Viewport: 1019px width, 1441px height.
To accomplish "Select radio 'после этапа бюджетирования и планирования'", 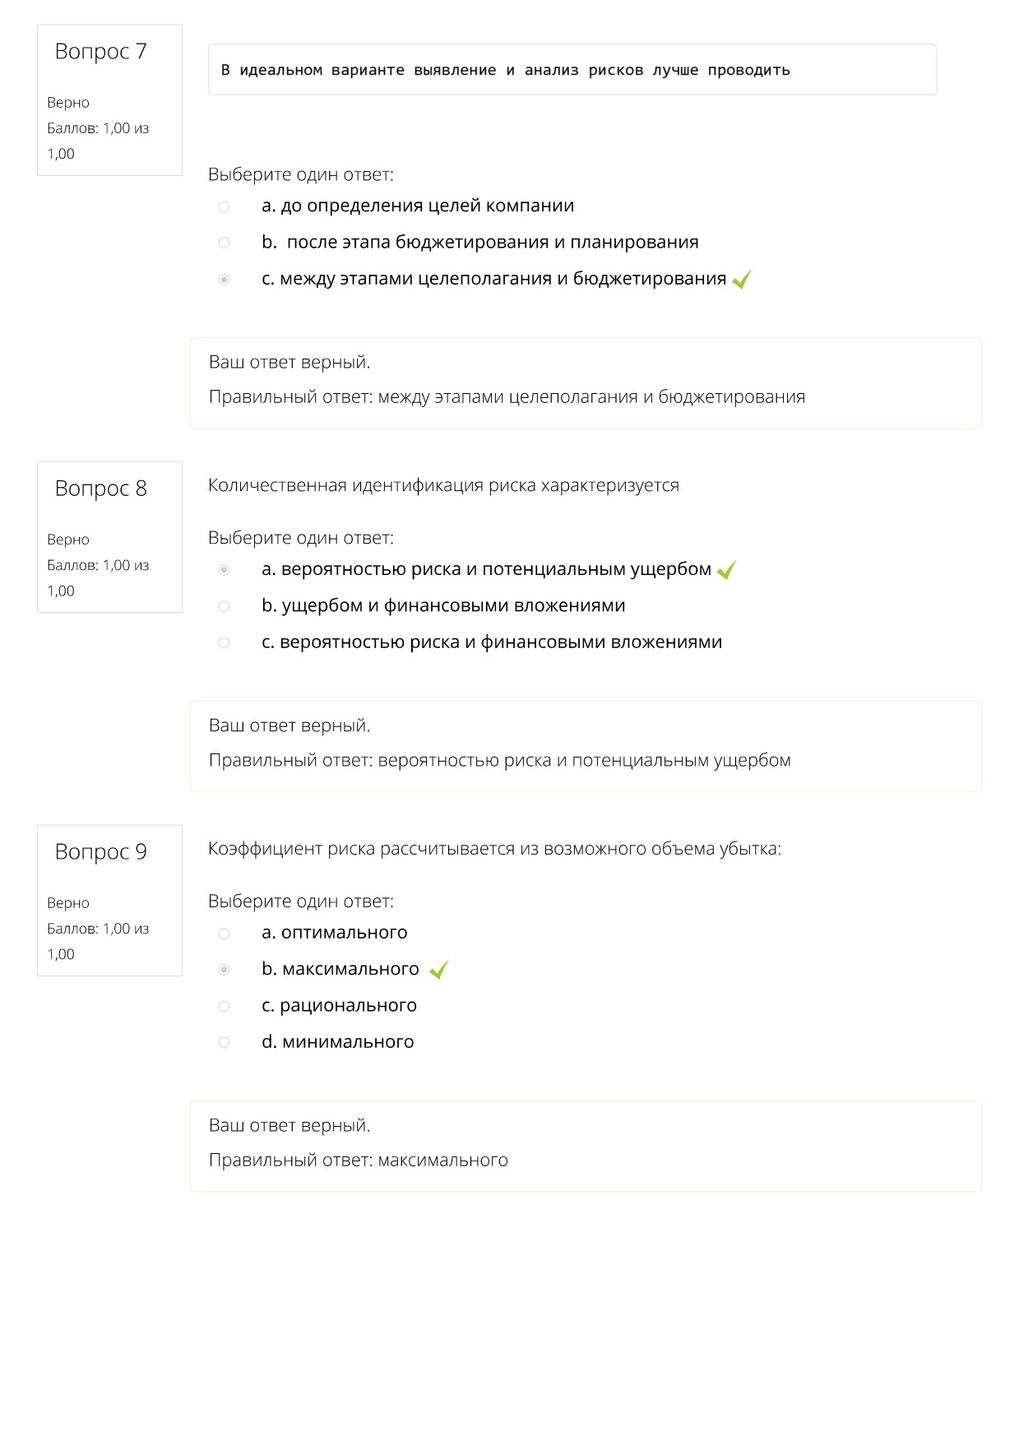I will pos(224,243).
